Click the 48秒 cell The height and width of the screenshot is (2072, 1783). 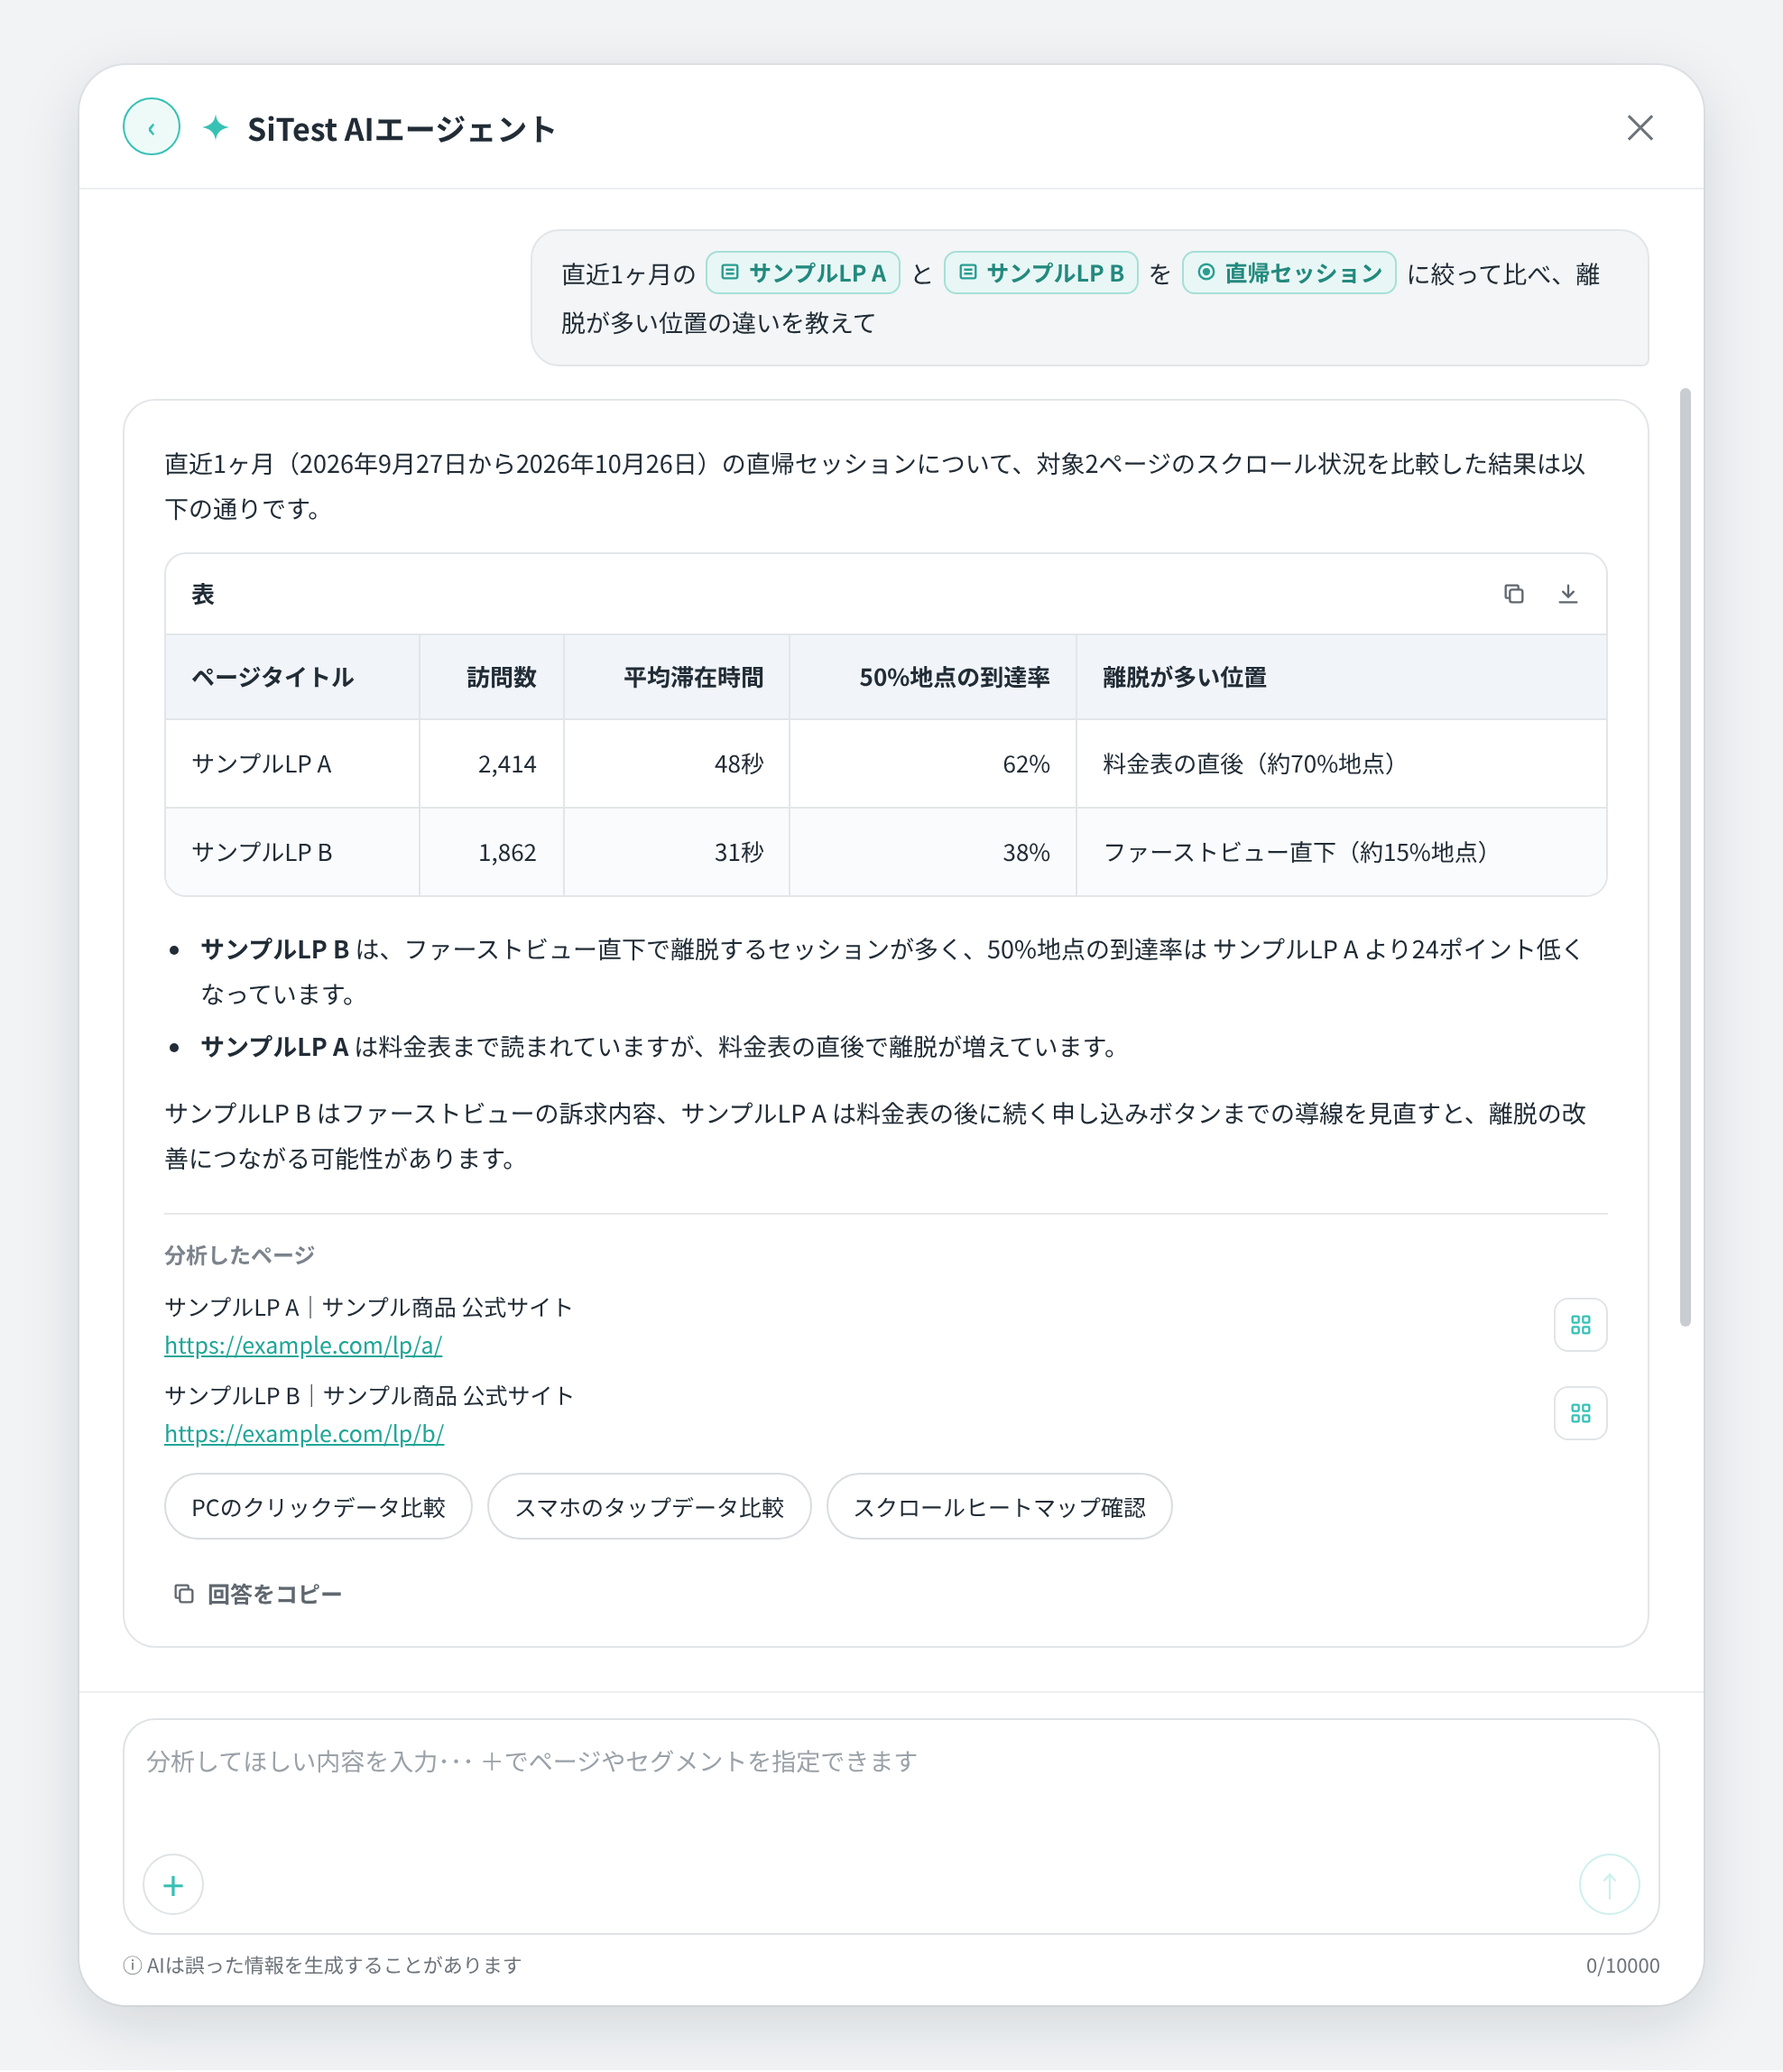click(x=676, y=764)
